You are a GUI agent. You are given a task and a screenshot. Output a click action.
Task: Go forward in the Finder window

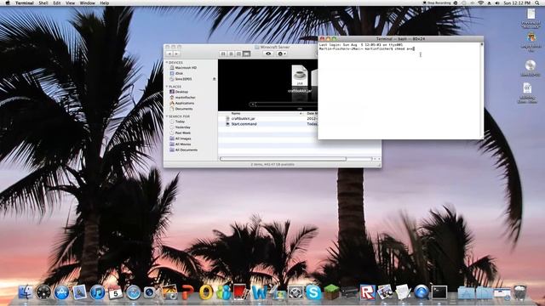tap(176, 54)
